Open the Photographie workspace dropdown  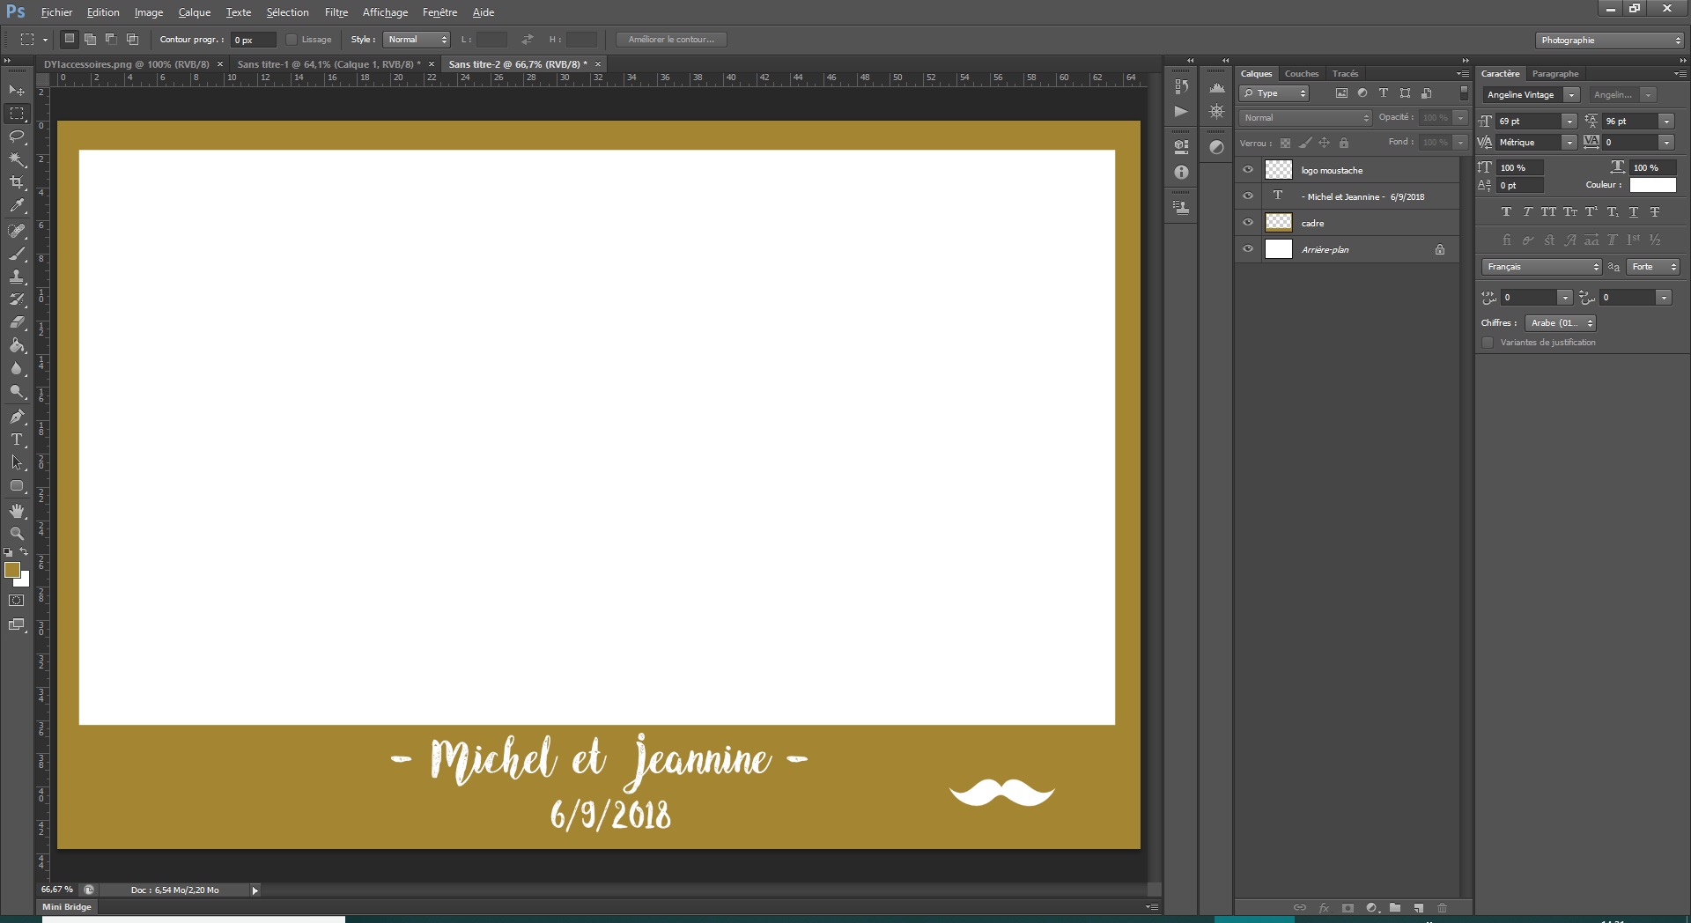coord(1608,41)
